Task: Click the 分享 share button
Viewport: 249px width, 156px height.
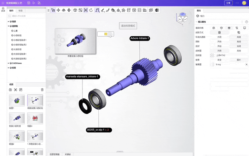Action: (228, 3)
